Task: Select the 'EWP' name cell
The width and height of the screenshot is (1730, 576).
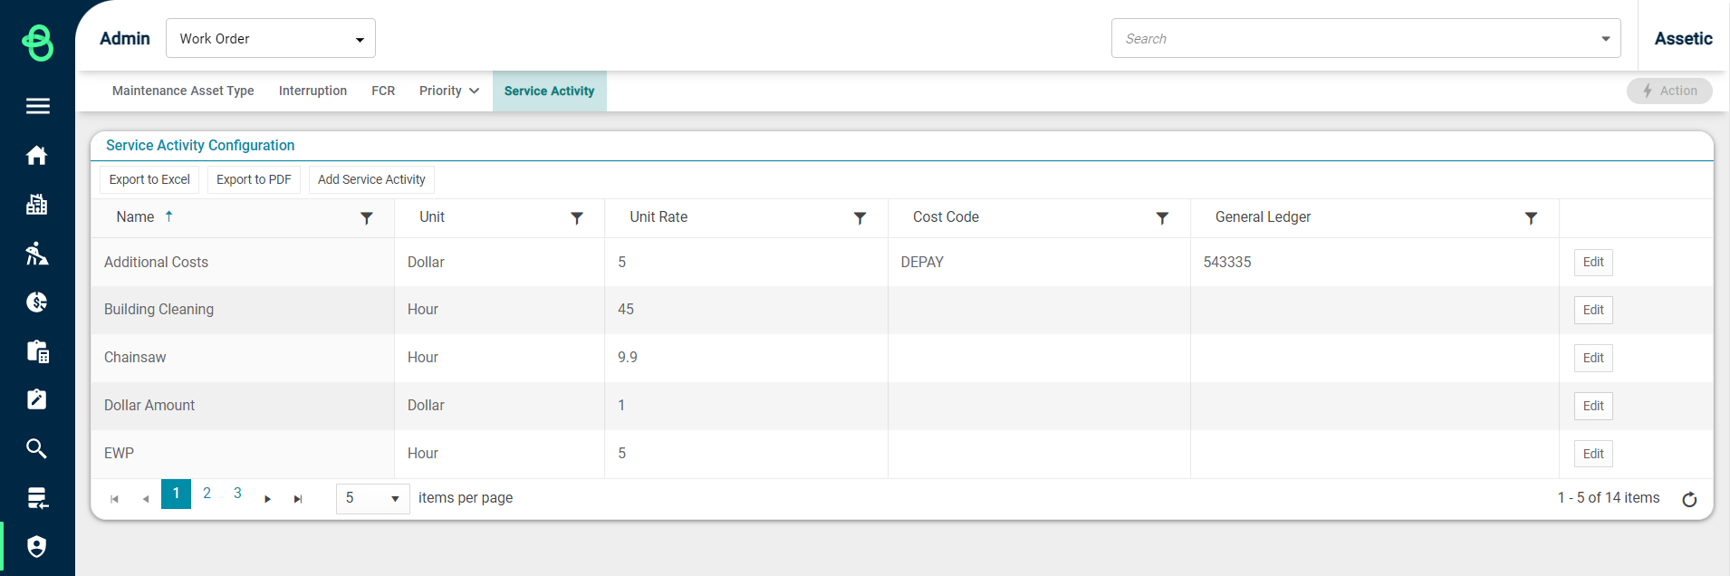Action: pyautogui.click(x=243, y=454)
